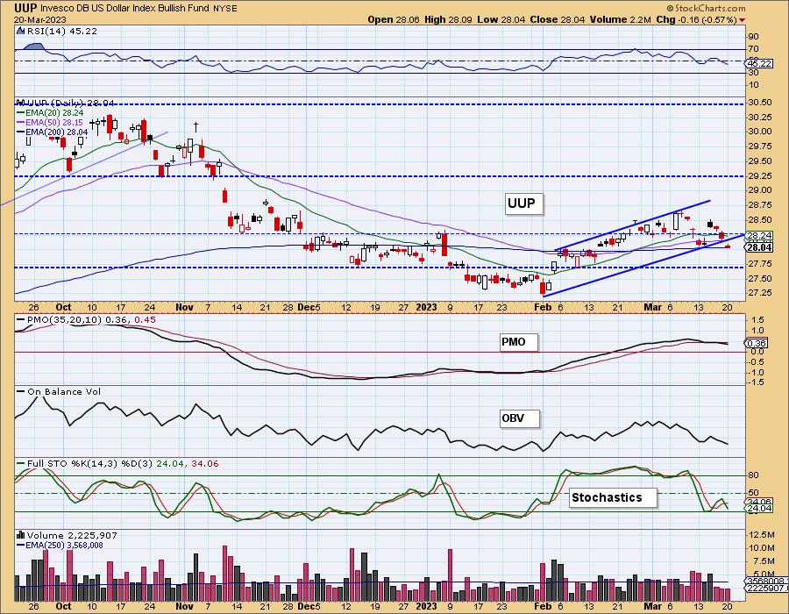Click the red down-arrow next to Chg value
Screen dimensions: 789x614
[743, 20]
